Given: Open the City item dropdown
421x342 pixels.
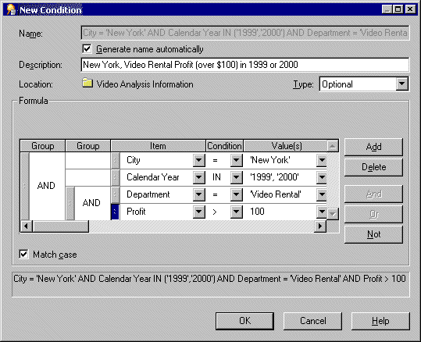Looking at the screenshot, I should click(x=199, y=160).
